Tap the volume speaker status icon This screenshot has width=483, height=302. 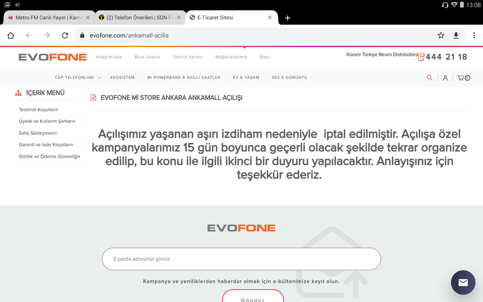(17, 5)
